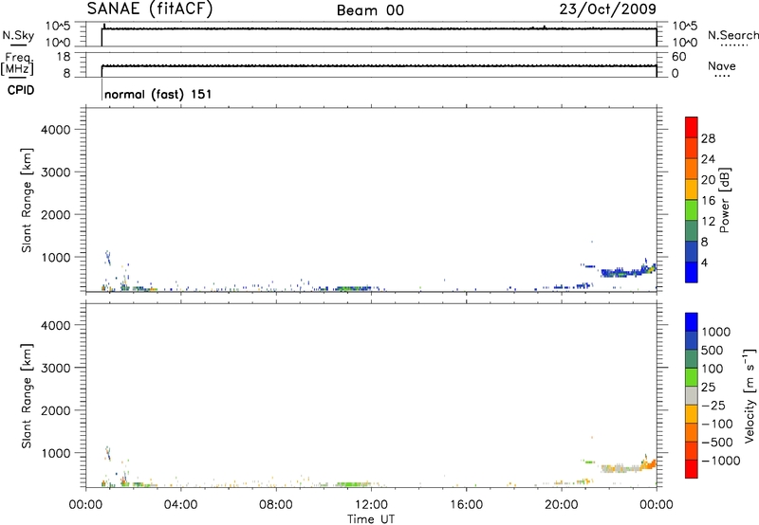759x525 pixels.
Task: Click the -25 value on the velocity colorbar
Action: point(713,405)
